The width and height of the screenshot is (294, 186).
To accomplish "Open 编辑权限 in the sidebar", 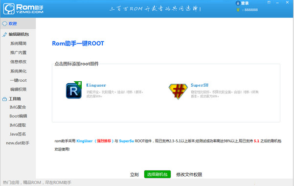I will click(18, 90).
